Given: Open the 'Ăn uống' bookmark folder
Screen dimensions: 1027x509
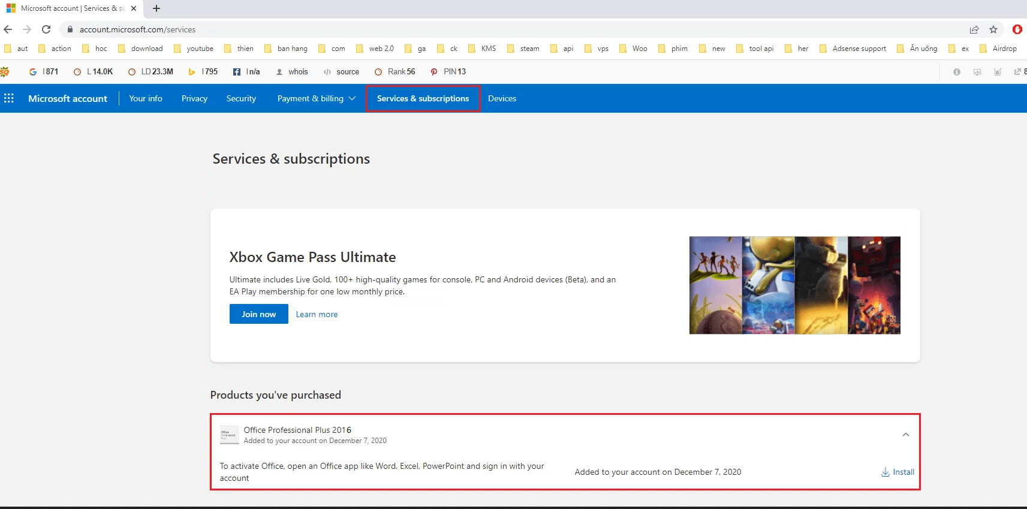Looking at the screenshot, I should tap(917, 49).
